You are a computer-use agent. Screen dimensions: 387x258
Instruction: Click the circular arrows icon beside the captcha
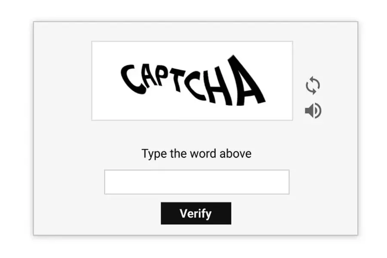click(313, 85)
